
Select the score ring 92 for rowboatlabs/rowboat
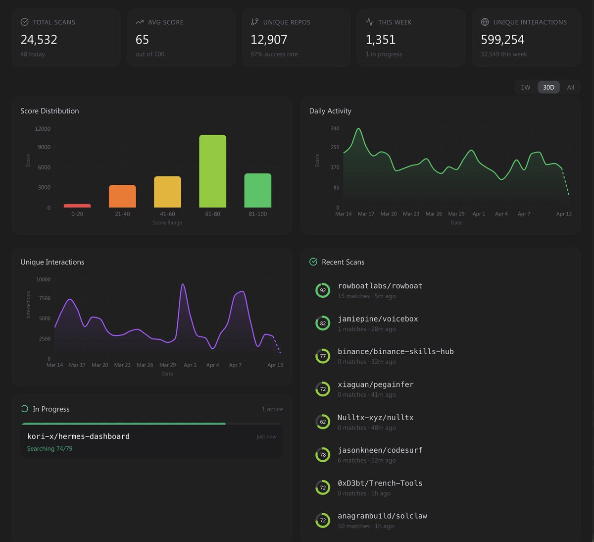323,290
